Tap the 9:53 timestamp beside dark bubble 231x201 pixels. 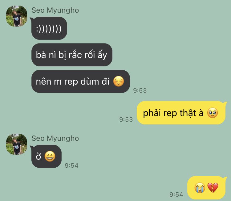click(140, 90)
